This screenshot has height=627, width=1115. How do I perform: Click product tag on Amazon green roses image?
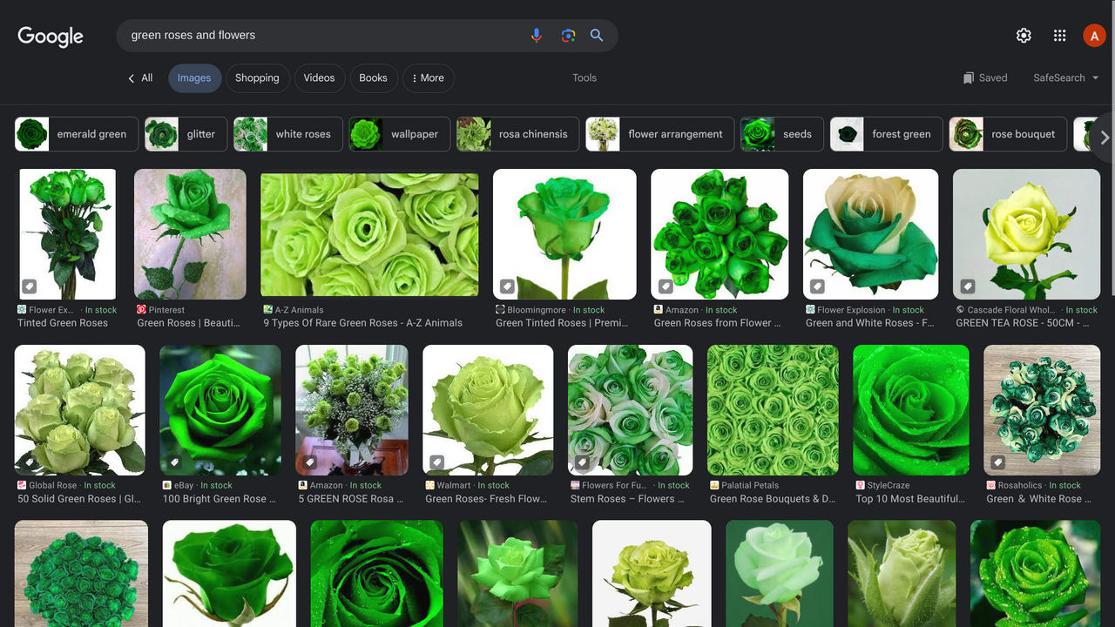[x=666, y=287]
